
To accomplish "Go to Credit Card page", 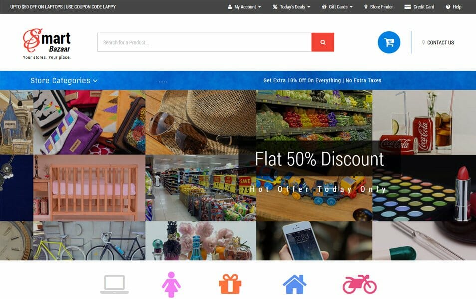I will pyautogui.click(x=419, y=7).
